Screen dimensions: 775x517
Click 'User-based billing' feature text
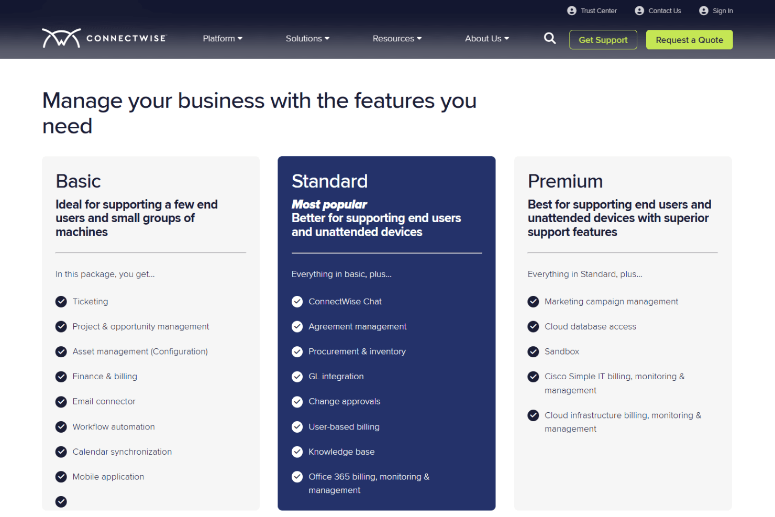344,427
